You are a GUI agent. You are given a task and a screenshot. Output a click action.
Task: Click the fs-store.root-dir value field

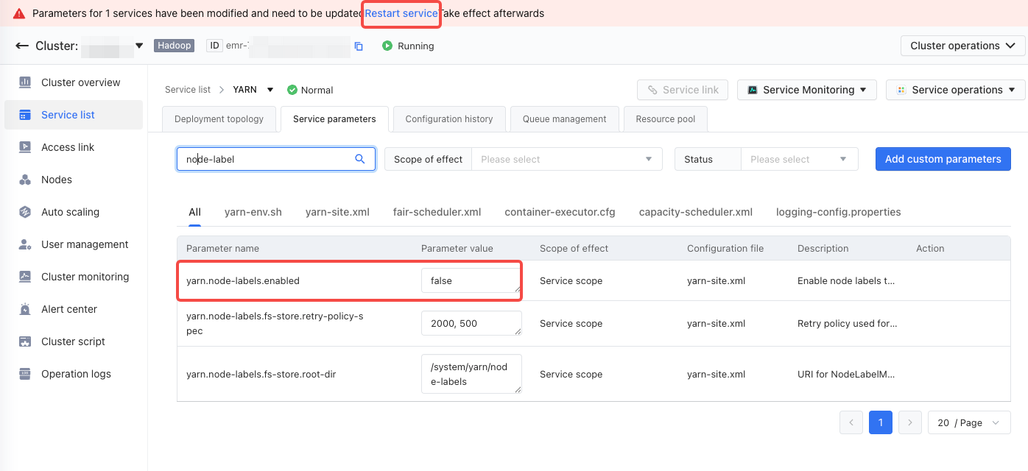pyautogui.click(x=471, y=374)
